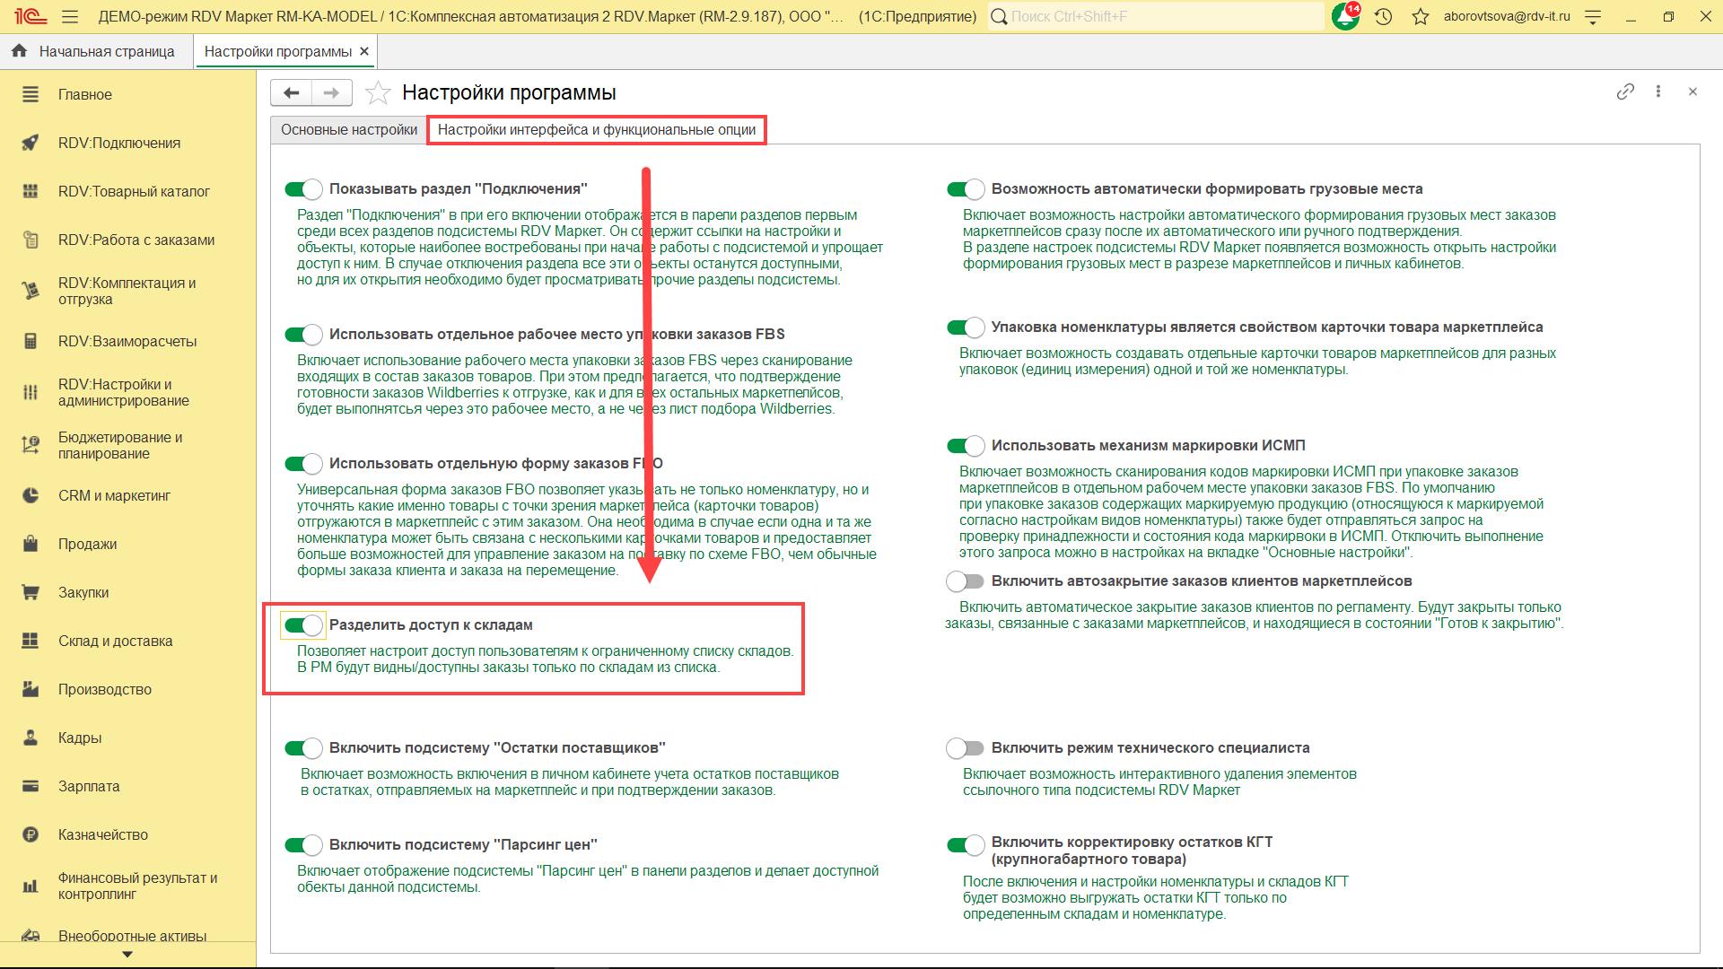Expand sidebar sections with bottom down arrow
The width and height of the screenshot is (1723, 969).
127,955
